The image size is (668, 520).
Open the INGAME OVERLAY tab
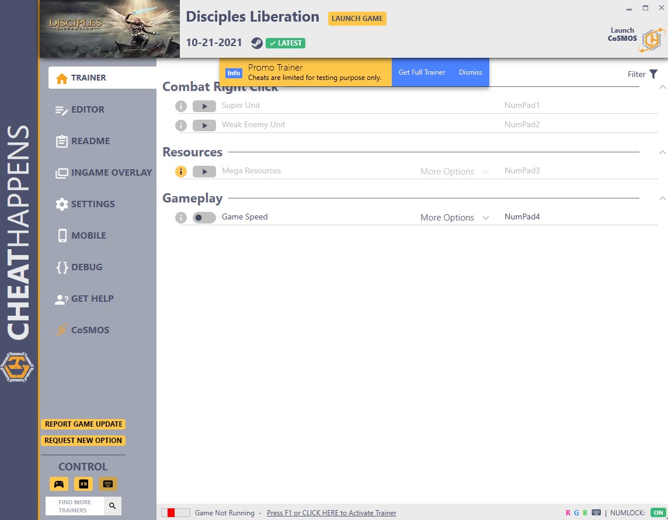(x=103, y=173)
